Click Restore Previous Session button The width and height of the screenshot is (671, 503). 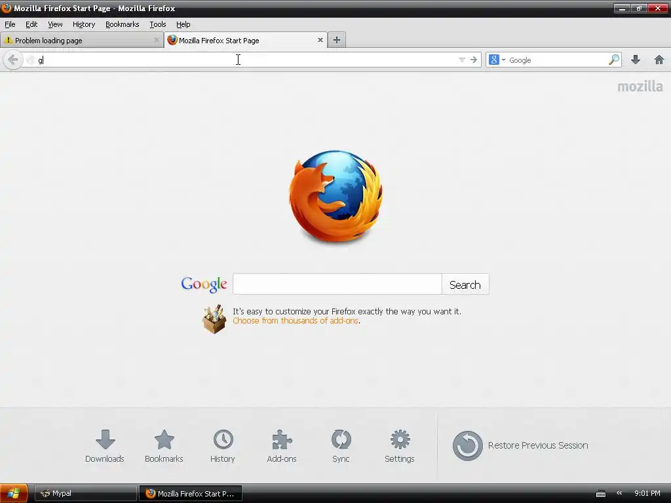click(520, 445)
